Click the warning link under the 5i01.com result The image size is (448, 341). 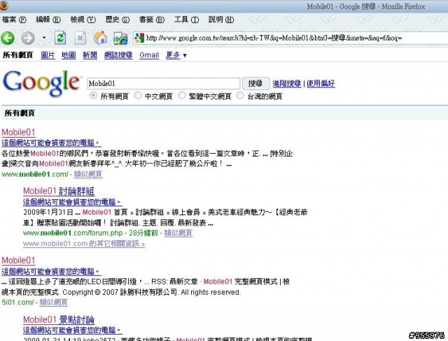(51, 271)
